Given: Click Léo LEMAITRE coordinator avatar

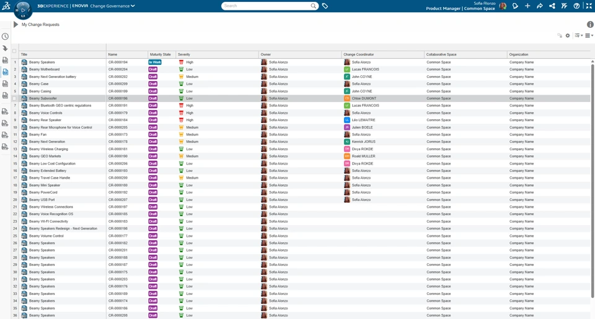Looking at the screenshot, I should click(x=347, y=120).
